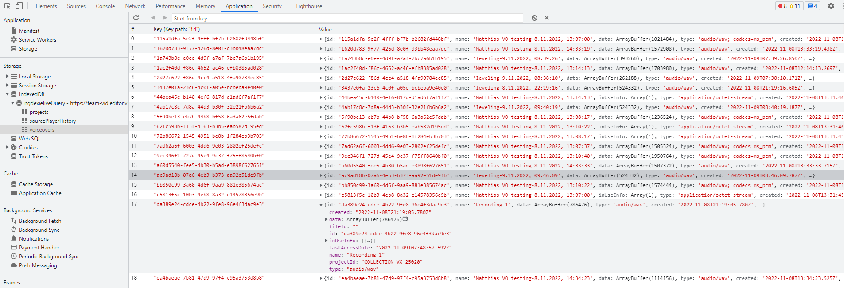
Task: Select Cache Storage in sidebar
Action: (x=35, y=184)
